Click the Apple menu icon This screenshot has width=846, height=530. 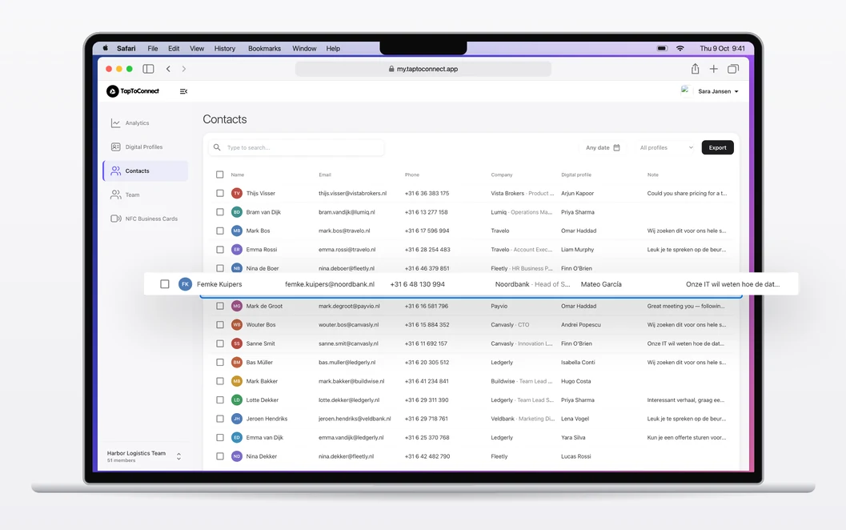(106, 49)
